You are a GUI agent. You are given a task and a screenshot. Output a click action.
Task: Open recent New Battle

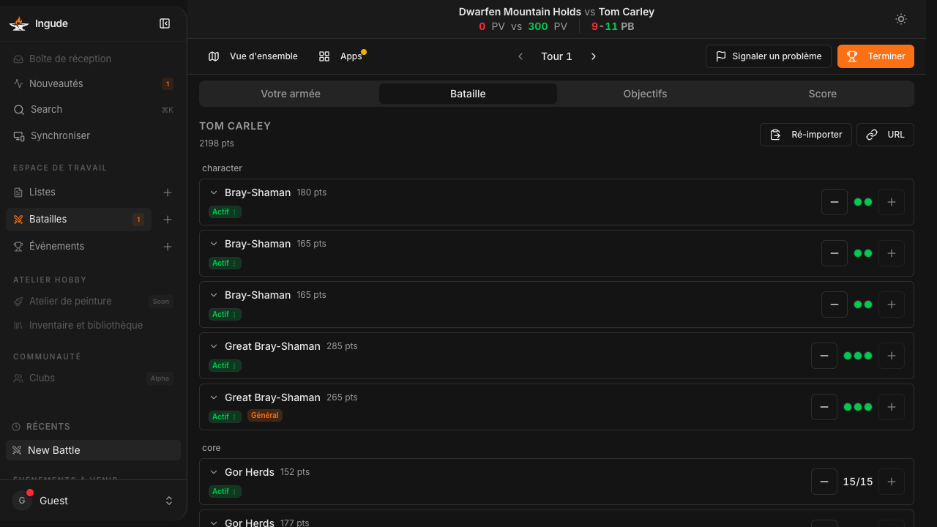93,450
